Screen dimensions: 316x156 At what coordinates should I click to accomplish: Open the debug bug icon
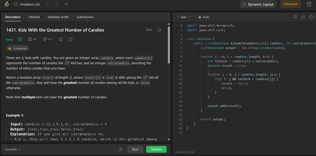click(121, 149)
